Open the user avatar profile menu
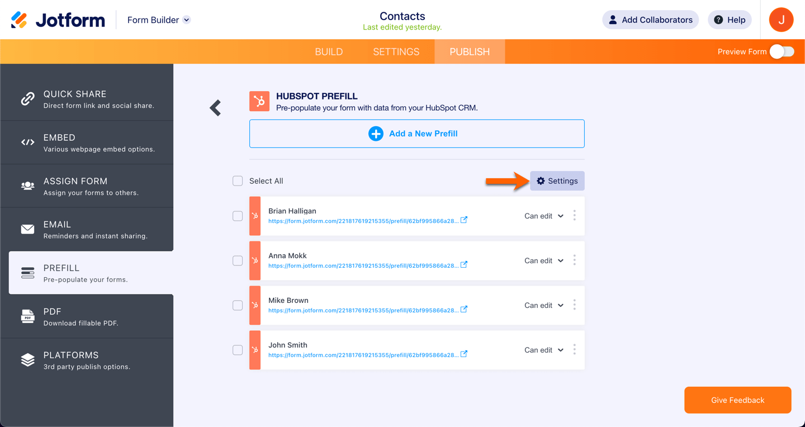Image resolution: width=805 pixels, height=427 pixels. tap(781, 20)
